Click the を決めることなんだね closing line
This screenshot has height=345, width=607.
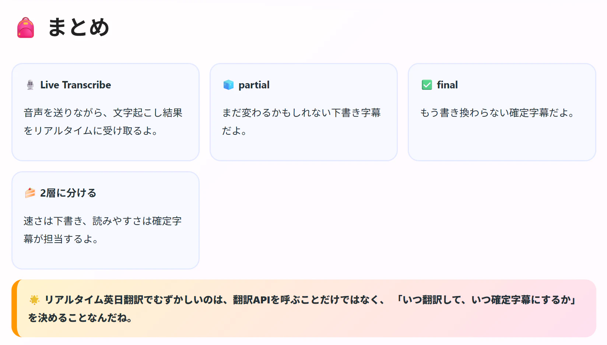pos(80,318)
